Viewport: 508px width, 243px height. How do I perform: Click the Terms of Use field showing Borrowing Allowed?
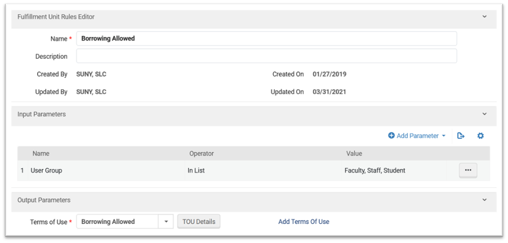pyautogui.click(x=117, y=222)
